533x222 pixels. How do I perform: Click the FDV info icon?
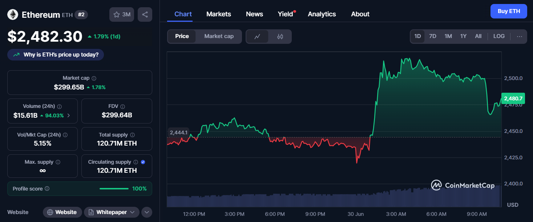coord(123,106)
